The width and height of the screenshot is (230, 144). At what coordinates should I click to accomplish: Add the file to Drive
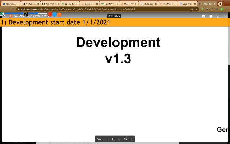(x=204, y=16)
